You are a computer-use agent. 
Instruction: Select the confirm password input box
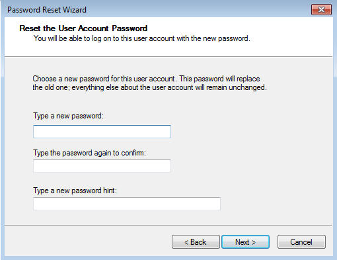point(102,166)
